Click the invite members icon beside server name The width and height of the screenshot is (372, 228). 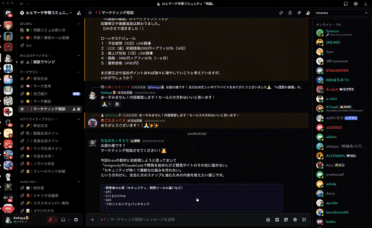[x=78, y=12]
